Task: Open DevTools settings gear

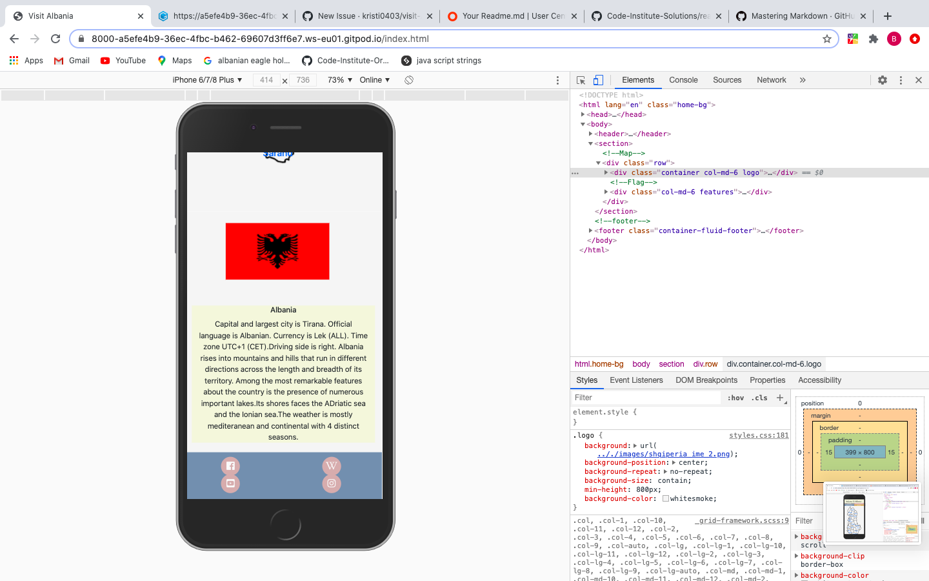Action: (x=883, y=80)
